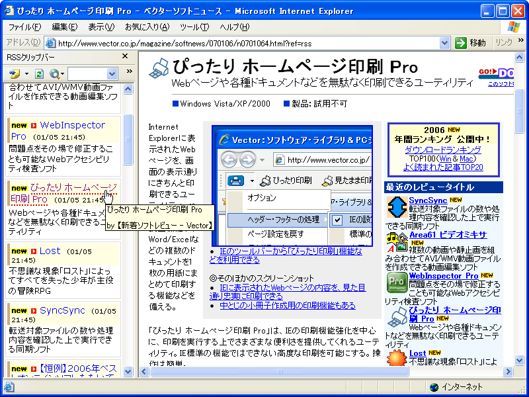The height and width of the screenshot is (397, 529).
Task: Click the main vertical scrollbar thumb
Action: click(520, 111)
